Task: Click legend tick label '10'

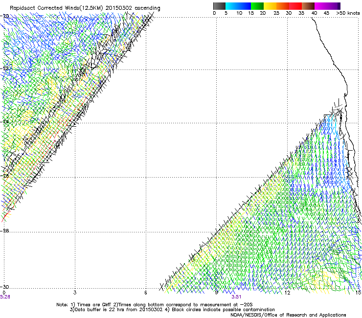Action: [x=239, y=13]
